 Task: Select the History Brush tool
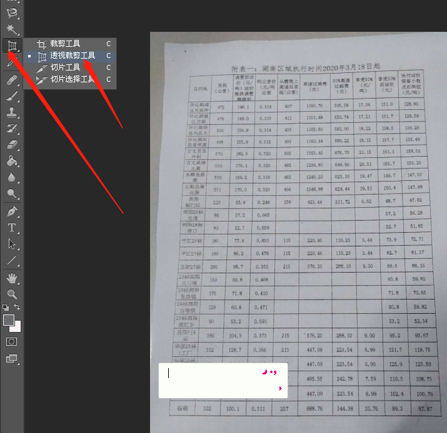point(12,129)
